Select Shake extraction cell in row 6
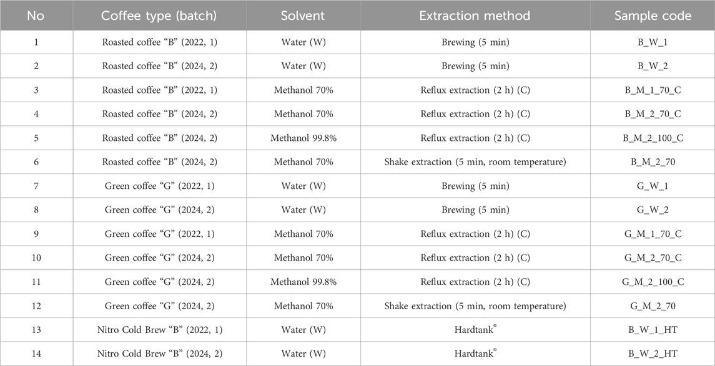 pos(475,162)
